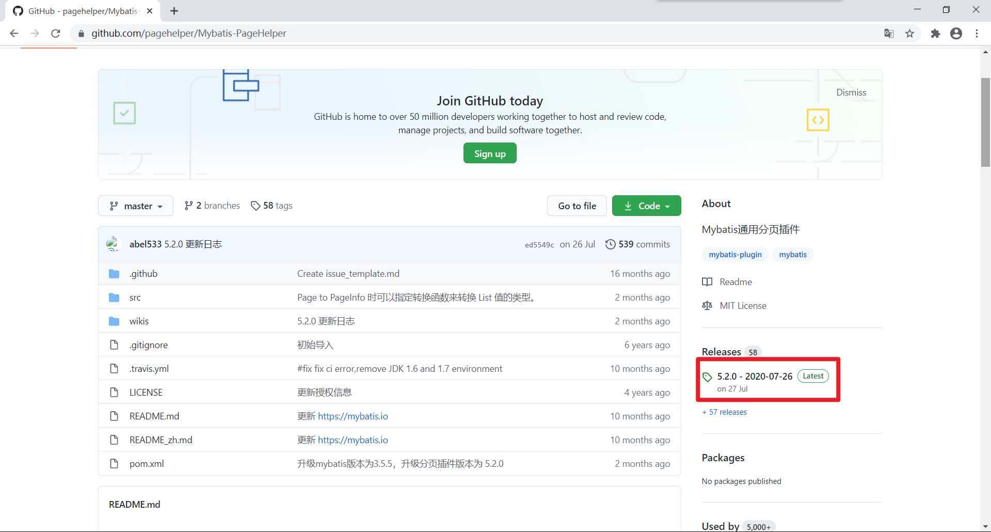This screenshot has width=991, height=532.
Task: Open the master branch dropdown
Action: pyautogui.click(x=136, y=206)
